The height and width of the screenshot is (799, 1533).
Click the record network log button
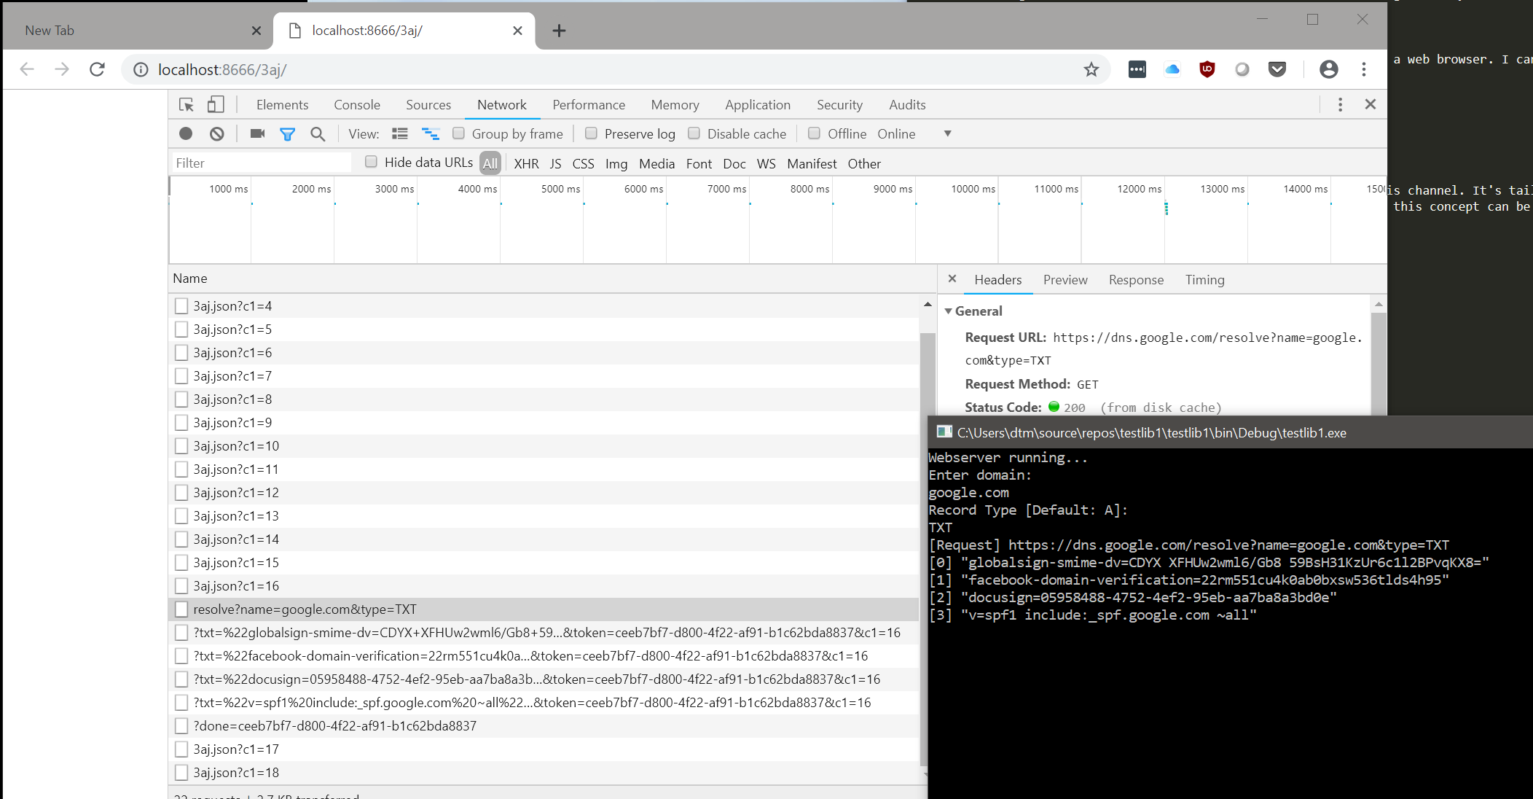186,133
